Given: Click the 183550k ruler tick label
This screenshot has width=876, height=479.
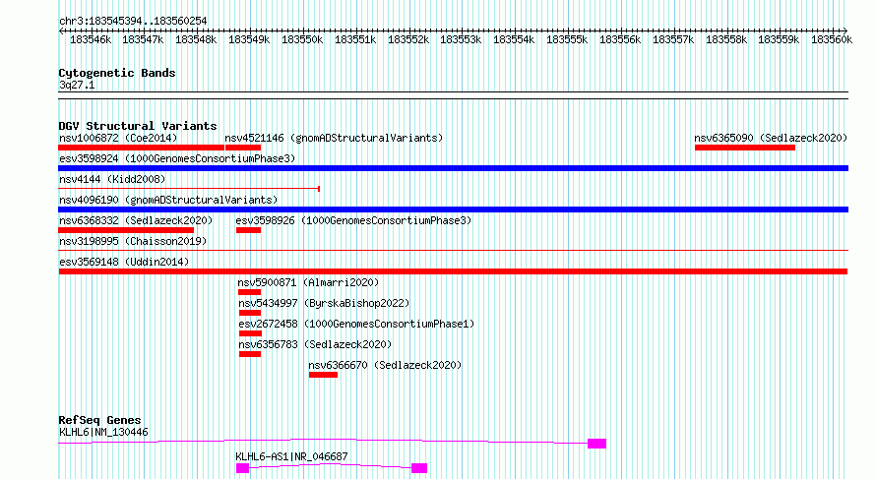Looking at the screenshot, I should pos(302,39).
